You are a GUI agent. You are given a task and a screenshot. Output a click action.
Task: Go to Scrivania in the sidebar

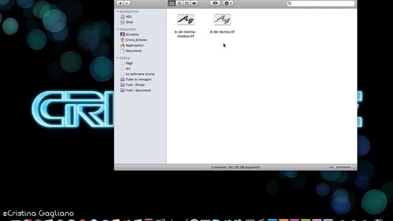130,34
